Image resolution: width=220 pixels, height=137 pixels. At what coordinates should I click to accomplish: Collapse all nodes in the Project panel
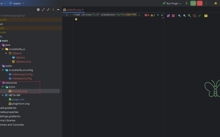tap(48, 10)
